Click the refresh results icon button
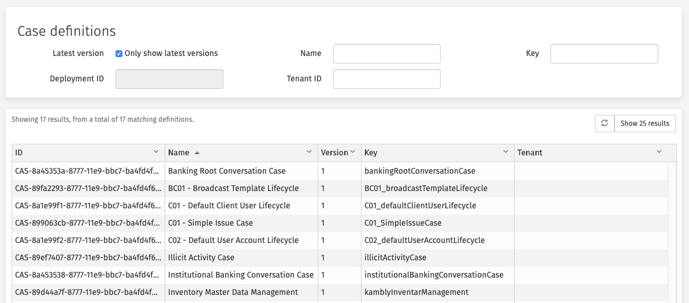689x303 pixels. point(604,123)
